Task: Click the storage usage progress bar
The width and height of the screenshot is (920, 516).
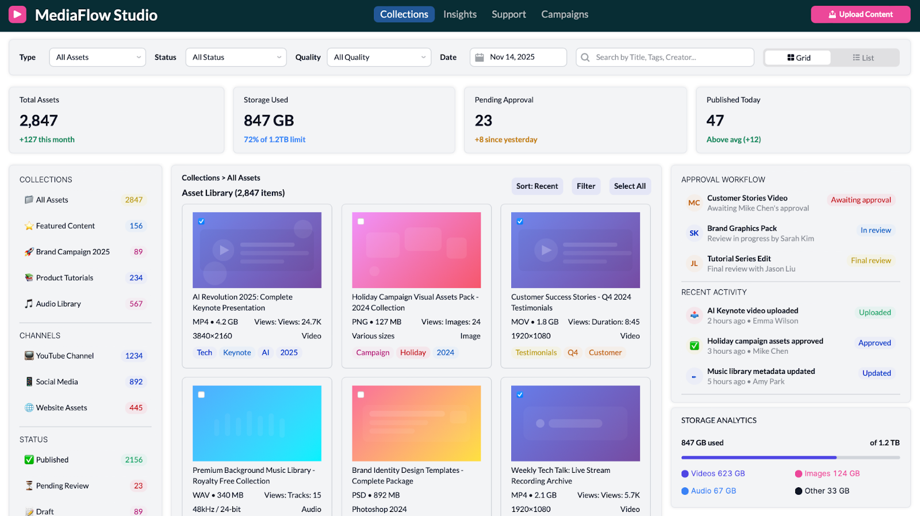Action: [x=790, y=458]
